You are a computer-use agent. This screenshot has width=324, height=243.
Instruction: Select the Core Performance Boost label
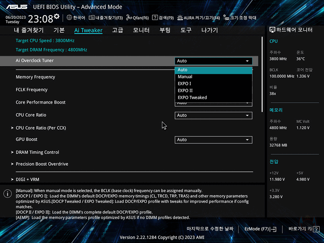40,102
